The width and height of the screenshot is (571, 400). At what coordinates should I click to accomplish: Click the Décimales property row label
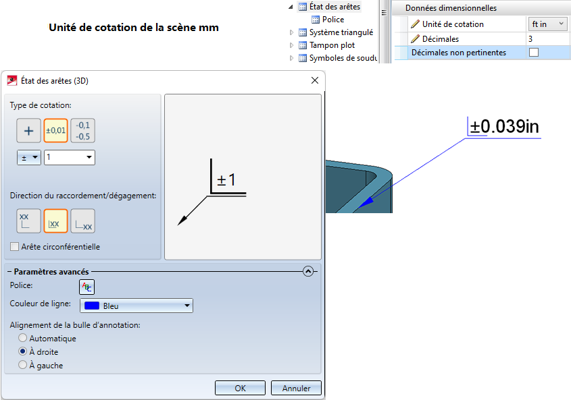(441, 38)
